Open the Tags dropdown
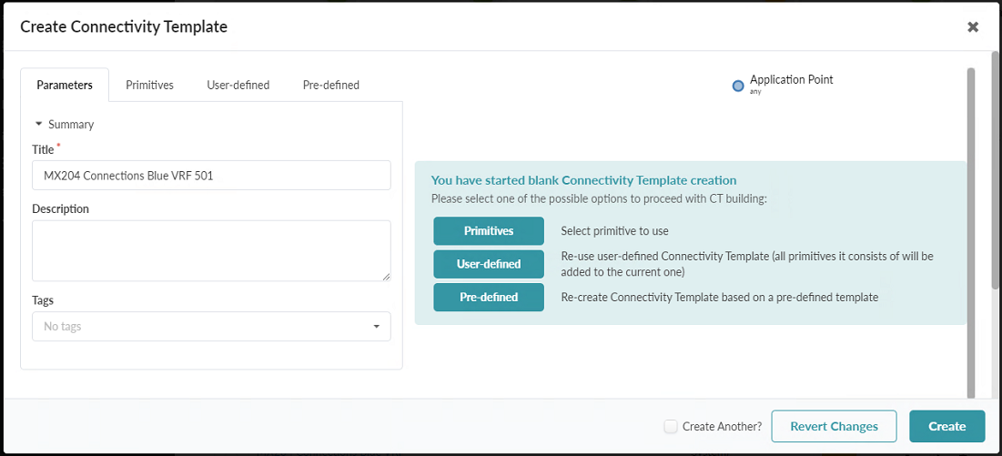Image resolution: width=1002 pixels, height=456 pixels. (x=377, y=327)
